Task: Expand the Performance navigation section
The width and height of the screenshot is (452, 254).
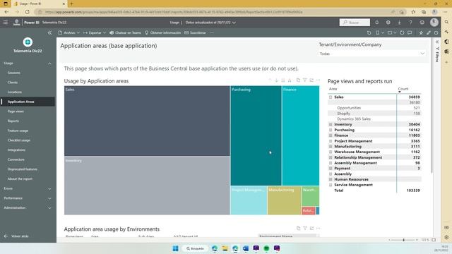Action: pos(49,198)
